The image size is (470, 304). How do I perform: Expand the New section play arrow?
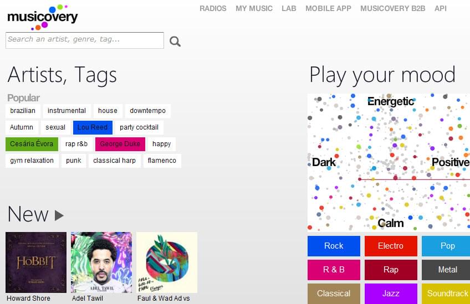pos(59,215)
